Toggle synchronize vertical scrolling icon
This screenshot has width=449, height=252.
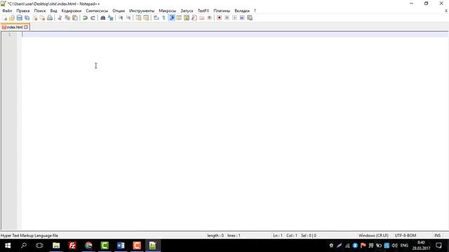138,17
